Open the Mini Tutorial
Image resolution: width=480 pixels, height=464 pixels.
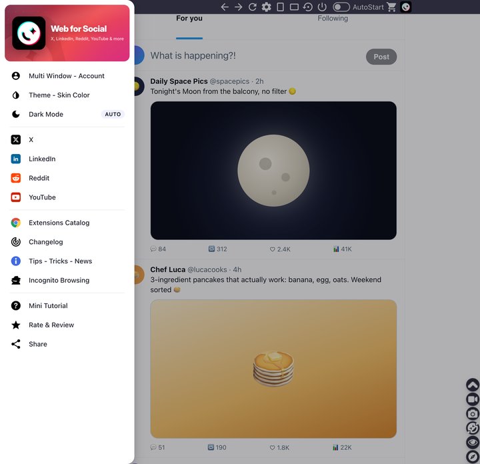tap(67, 306)
